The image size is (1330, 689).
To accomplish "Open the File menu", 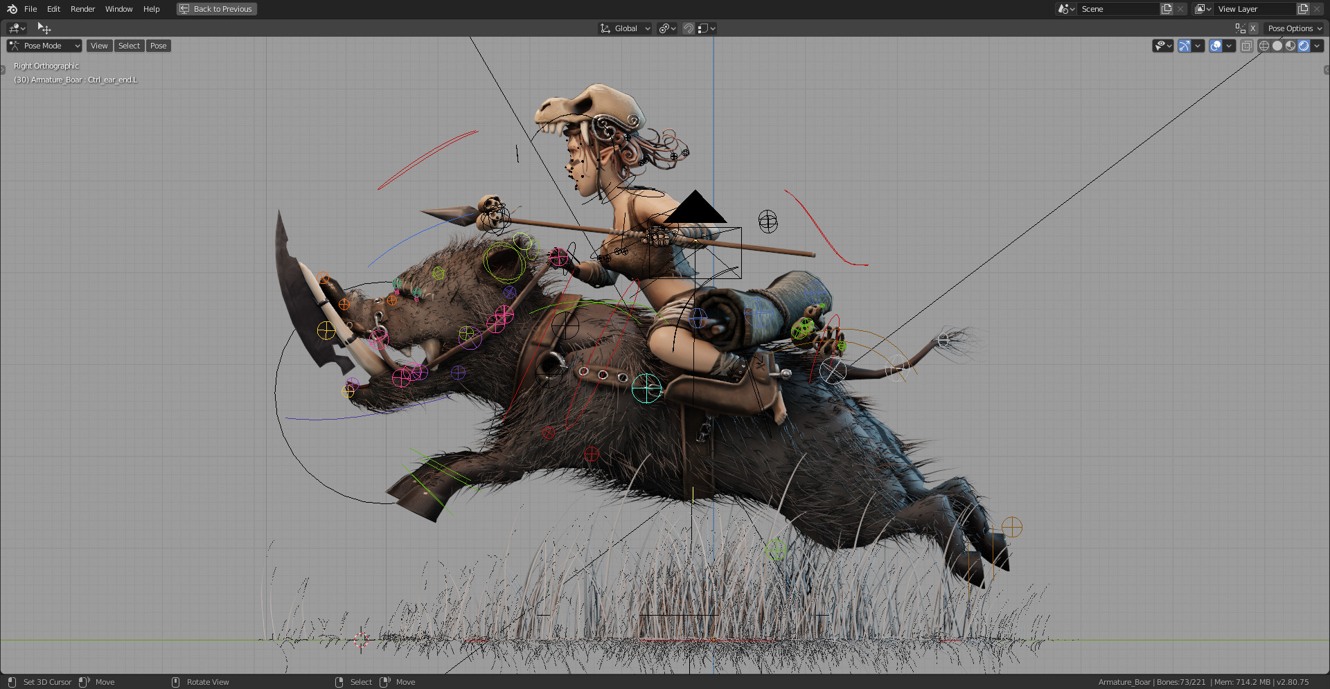I will [x=30, y=9].
